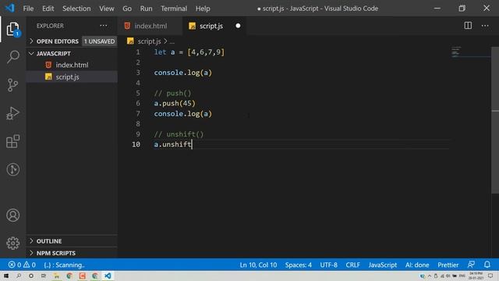Switch to the script.js tab
The width and height of the screenshot is (499, 281).
pos(214,26)
